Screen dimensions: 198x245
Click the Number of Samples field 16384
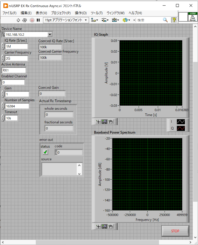(x=17, y=106)
